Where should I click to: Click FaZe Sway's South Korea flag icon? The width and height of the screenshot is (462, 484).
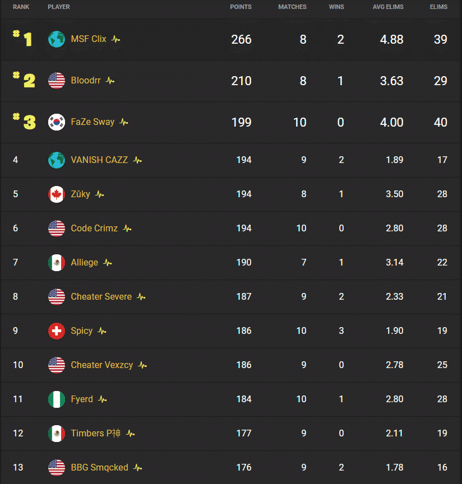pyautogui.click(x=56, y=122)
